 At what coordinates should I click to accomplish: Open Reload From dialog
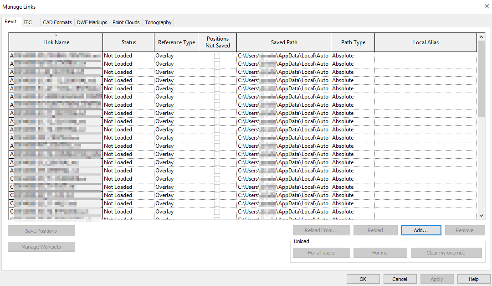click(x=321, y=230)
